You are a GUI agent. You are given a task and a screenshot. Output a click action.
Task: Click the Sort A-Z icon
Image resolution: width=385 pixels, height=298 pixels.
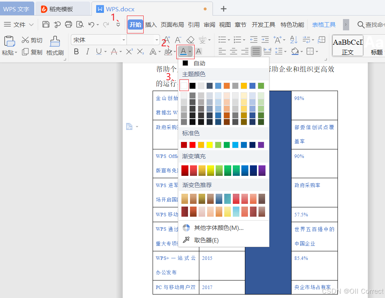pos(294,40)
